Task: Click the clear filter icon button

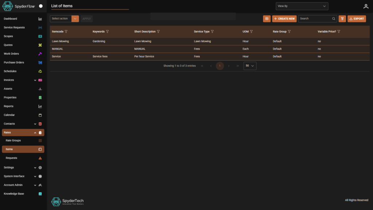Action: pyautogui.click(x=342, y=19)
